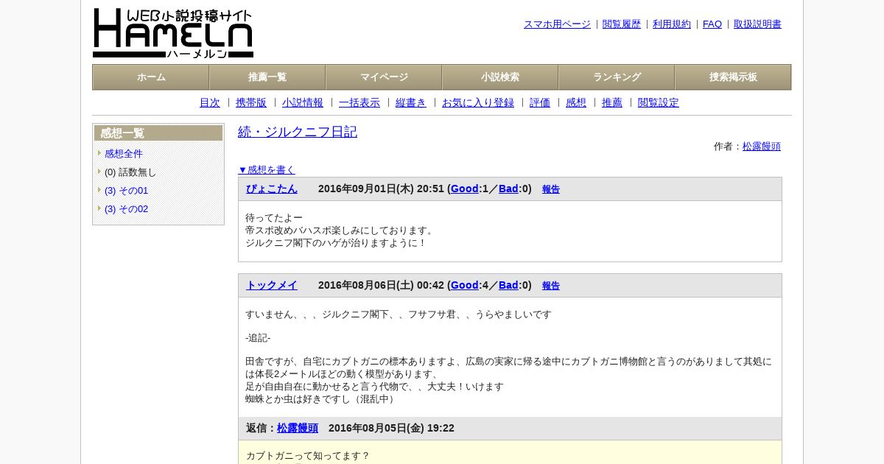Open user トックメイ's profile

coord(272,286)
